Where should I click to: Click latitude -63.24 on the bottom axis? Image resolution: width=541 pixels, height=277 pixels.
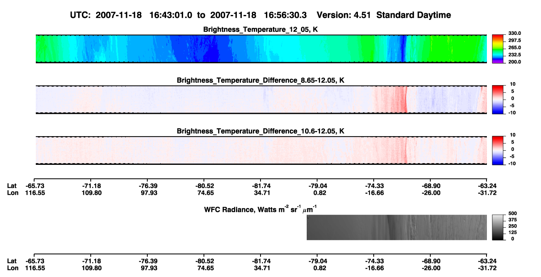click(x=487, y=261)
